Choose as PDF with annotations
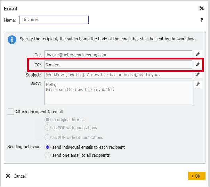 tap(48, 128)
